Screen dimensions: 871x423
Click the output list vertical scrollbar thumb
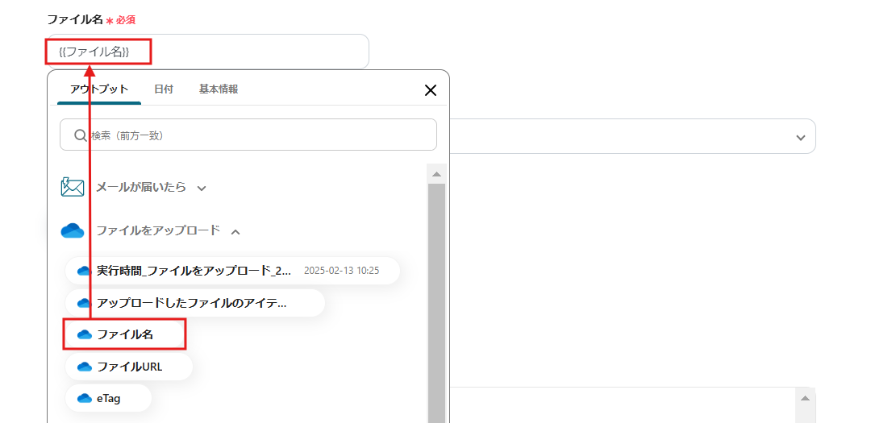436,303
